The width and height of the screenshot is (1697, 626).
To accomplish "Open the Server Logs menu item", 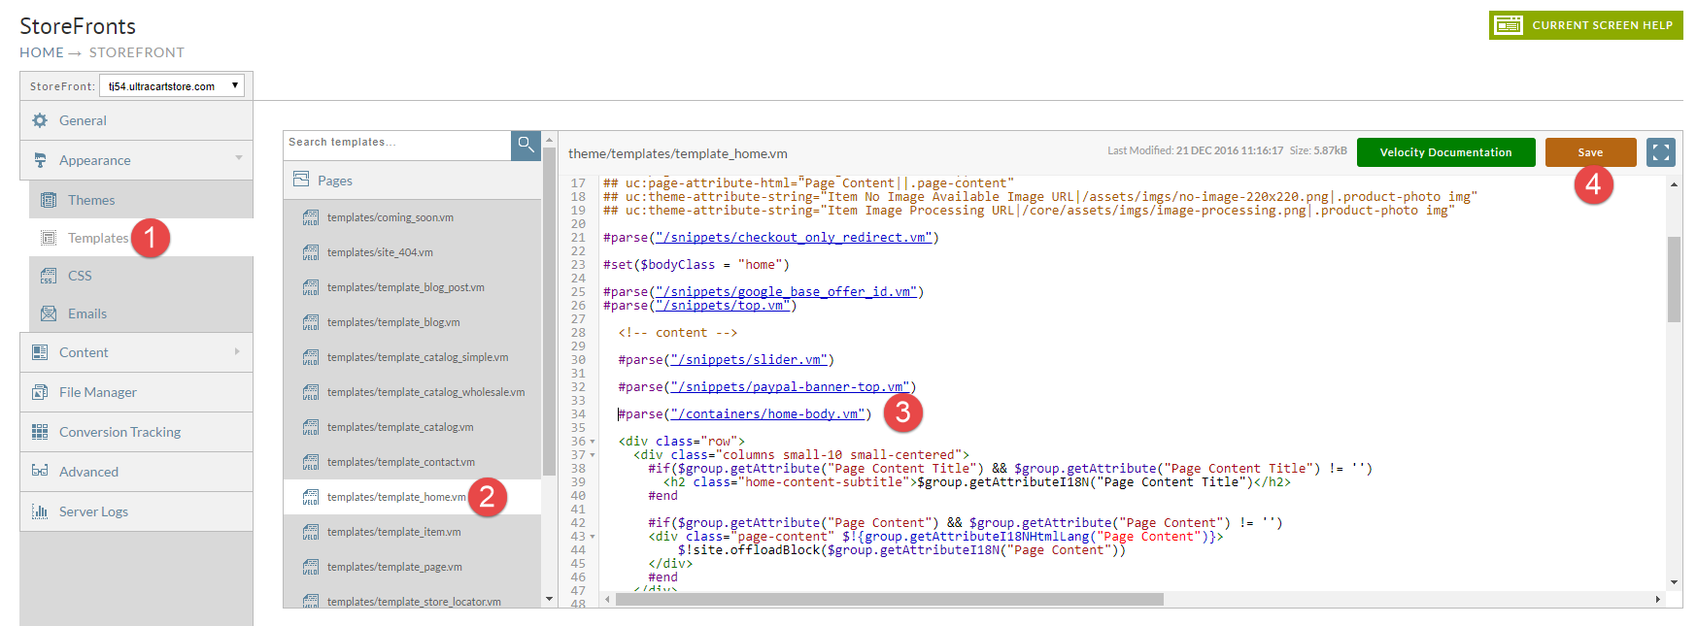I will (x=136, y=511).
